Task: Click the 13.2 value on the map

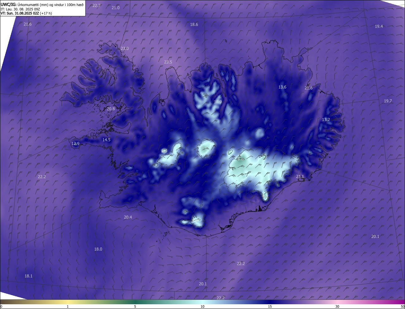Action: (x=326, y=119)
